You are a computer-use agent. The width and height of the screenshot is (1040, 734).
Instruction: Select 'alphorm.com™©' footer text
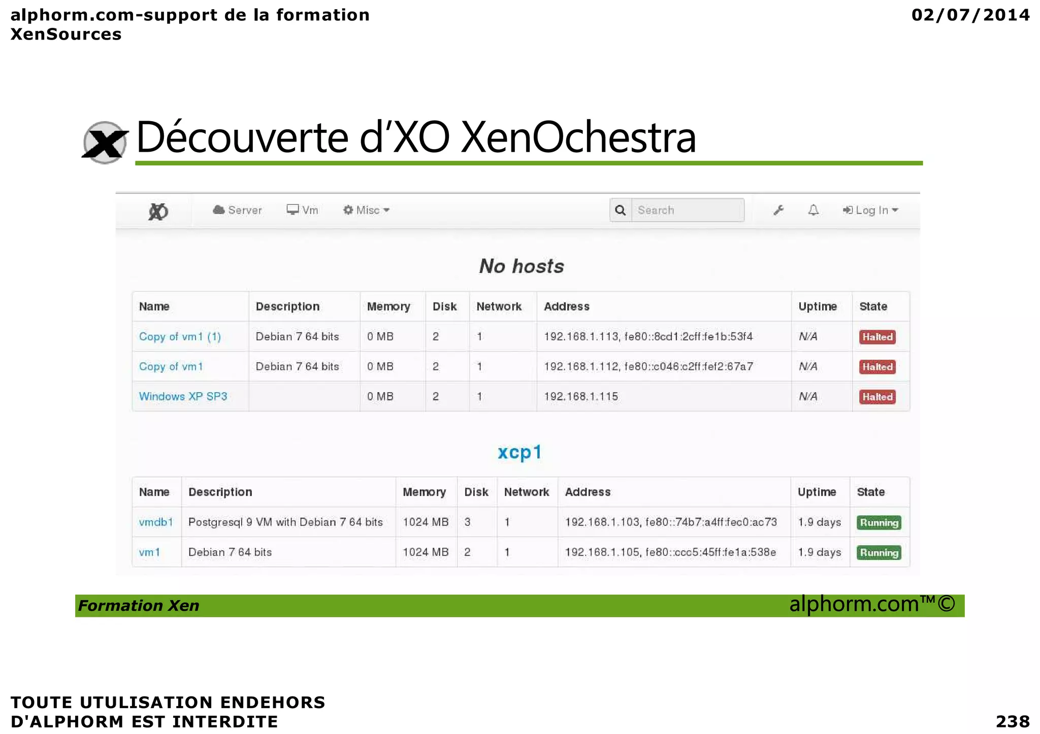pos(872,605)
